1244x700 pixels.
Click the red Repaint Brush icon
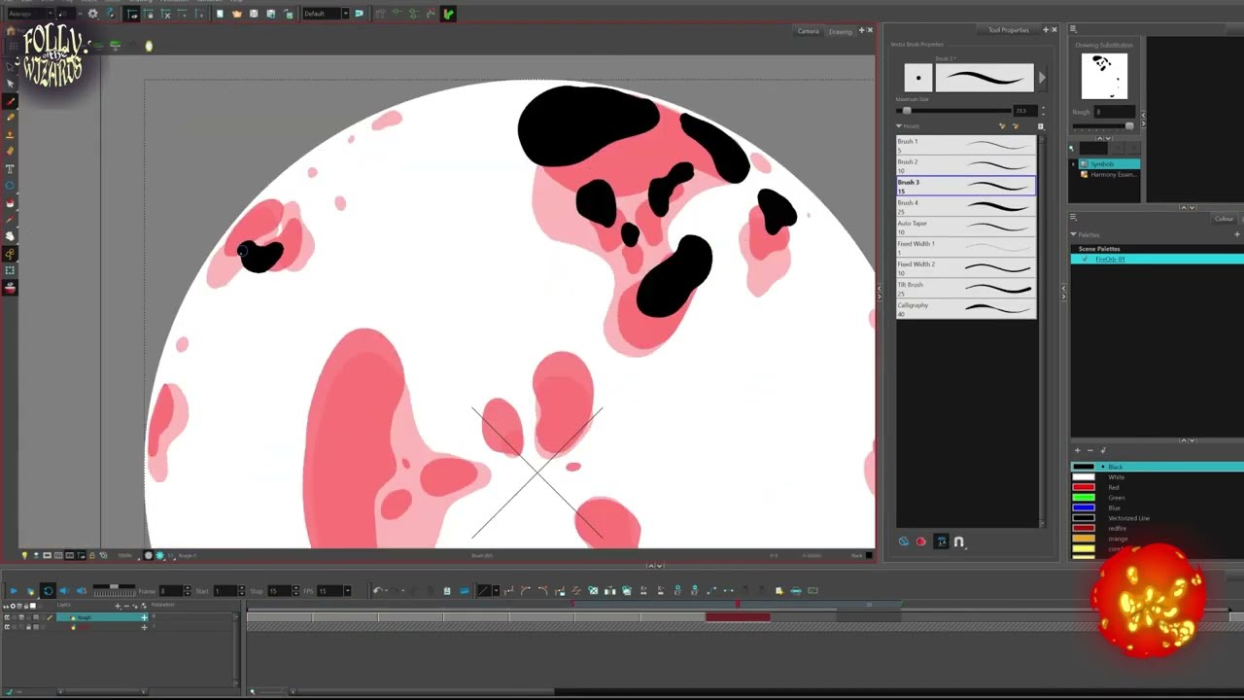click(x=921, y=542)
